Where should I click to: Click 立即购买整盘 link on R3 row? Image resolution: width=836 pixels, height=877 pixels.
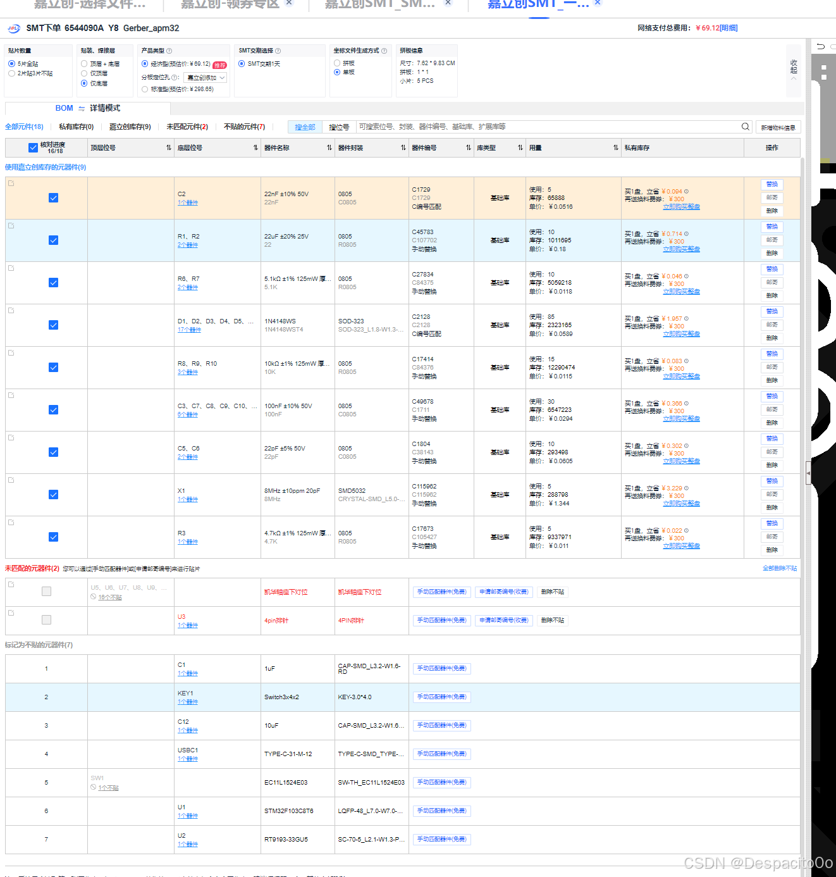click(x=681, y=545)
